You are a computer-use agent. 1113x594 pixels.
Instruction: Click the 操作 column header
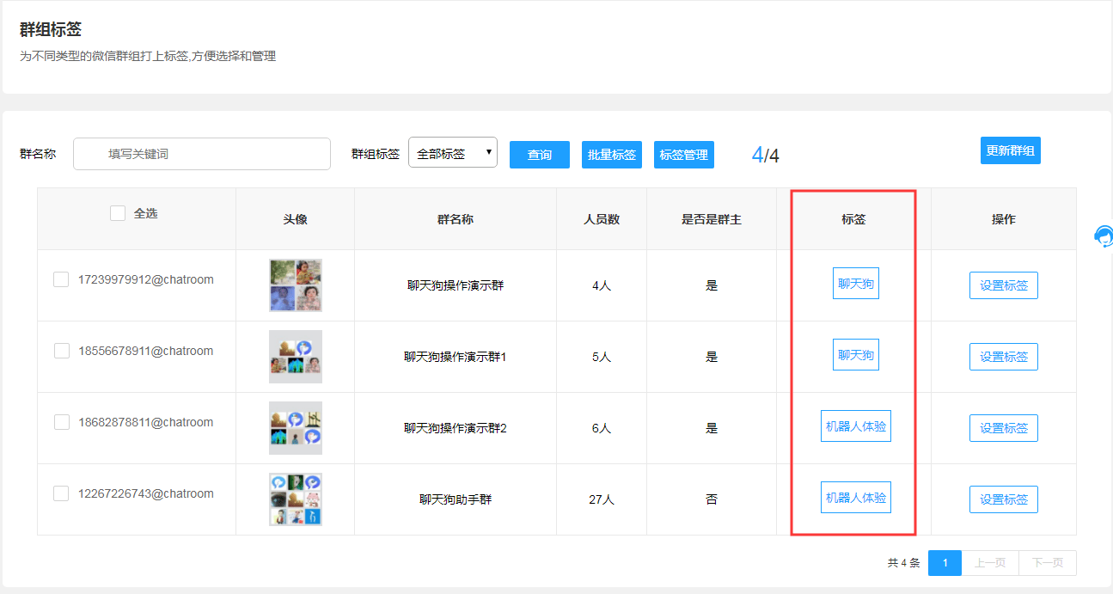pos(1004,219)
